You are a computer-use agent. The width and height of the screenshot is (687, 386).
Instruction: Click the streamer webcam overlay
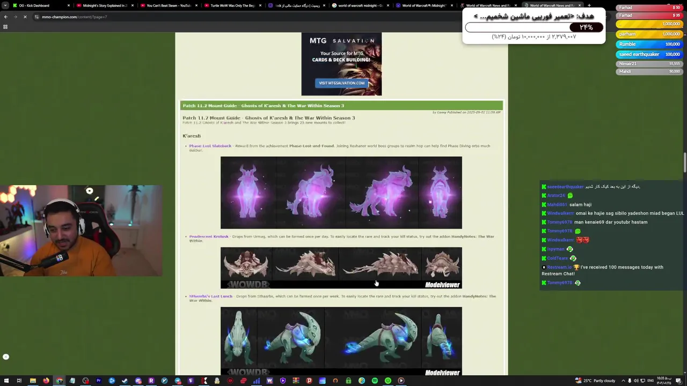coord(81,231)
